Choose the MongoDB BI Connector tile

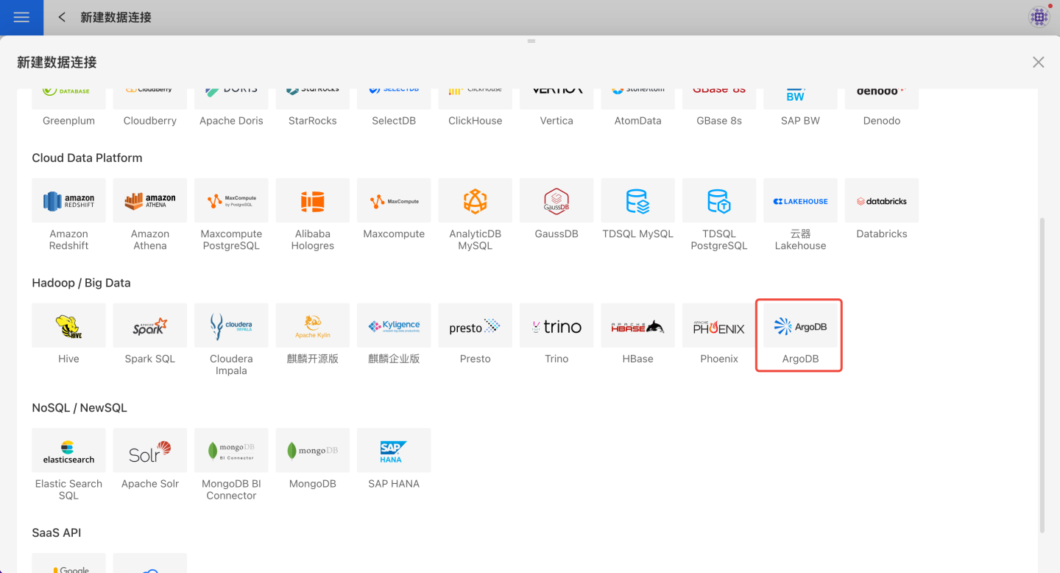231,451
